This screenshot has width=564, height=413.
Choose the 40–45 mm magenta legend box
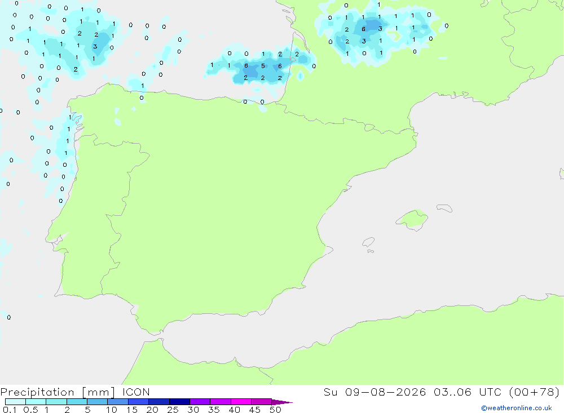pos(241,402)
